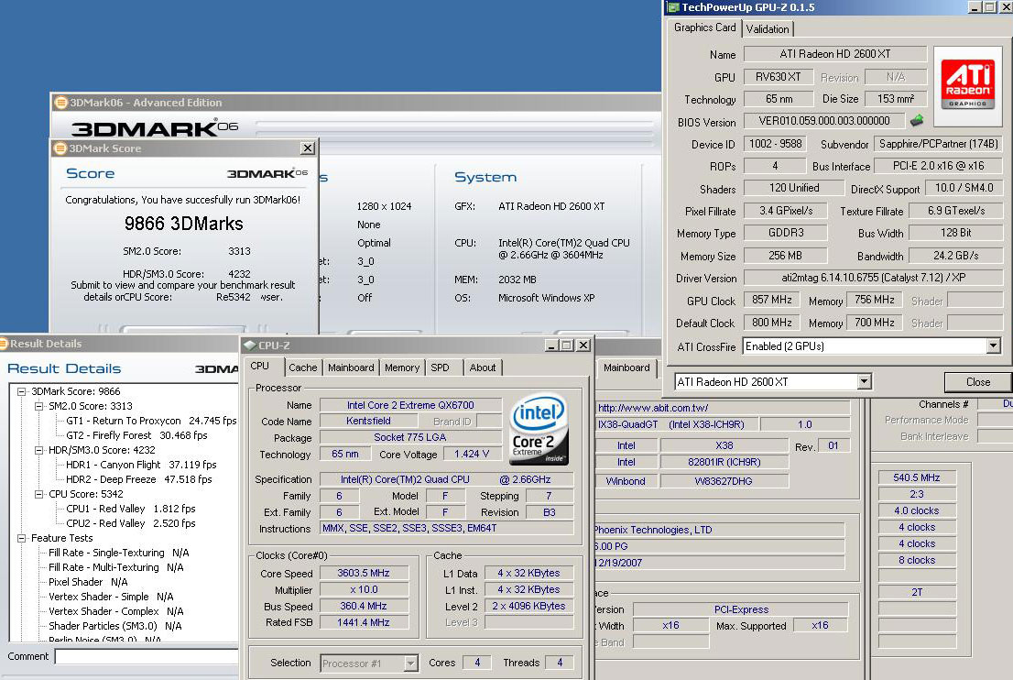This screenshot has height=680, width=1013.
Task: Click the 3DMark Score window title icon
Action: click(60, 148)
